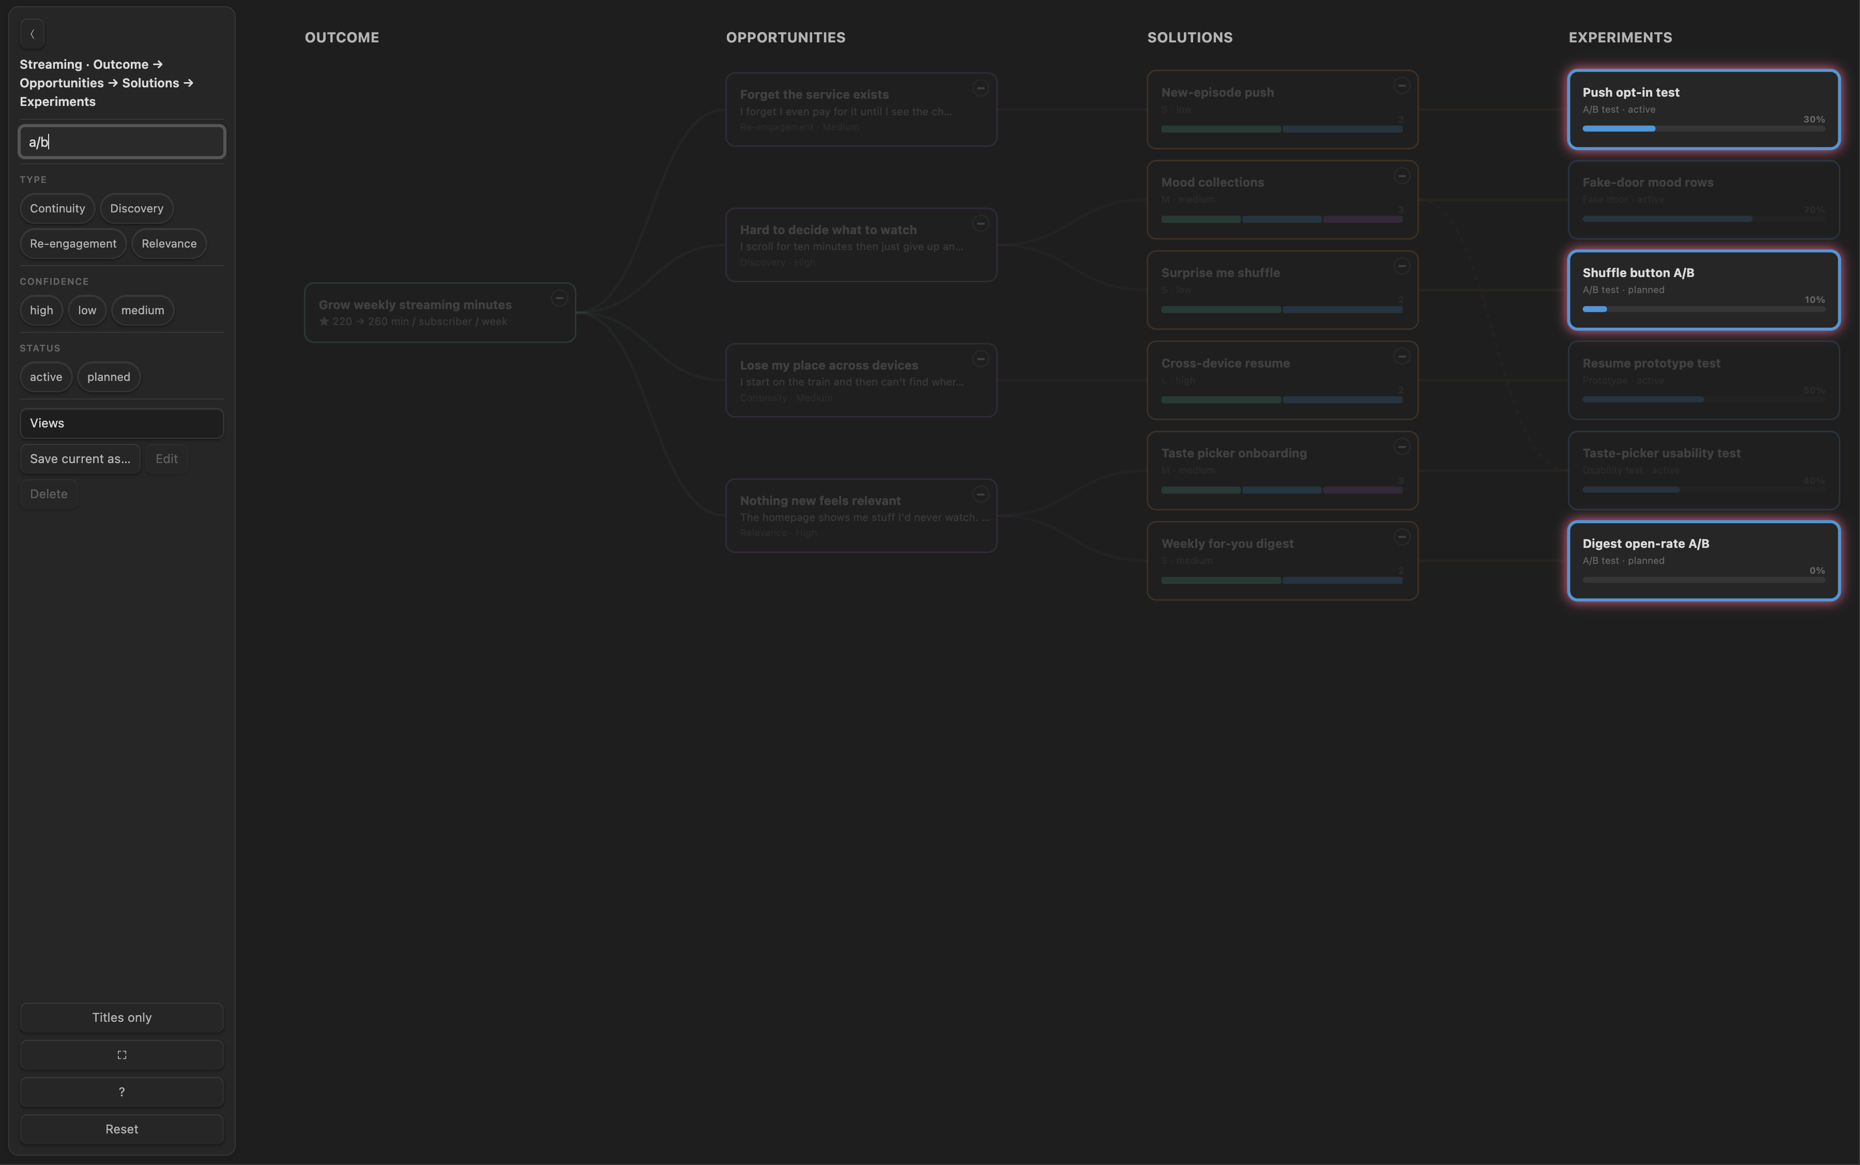The width and height of the screenshot is (1860, 1165).
Task: Collapse the Taste picker onboarding solution
Action: point(1401,447)
